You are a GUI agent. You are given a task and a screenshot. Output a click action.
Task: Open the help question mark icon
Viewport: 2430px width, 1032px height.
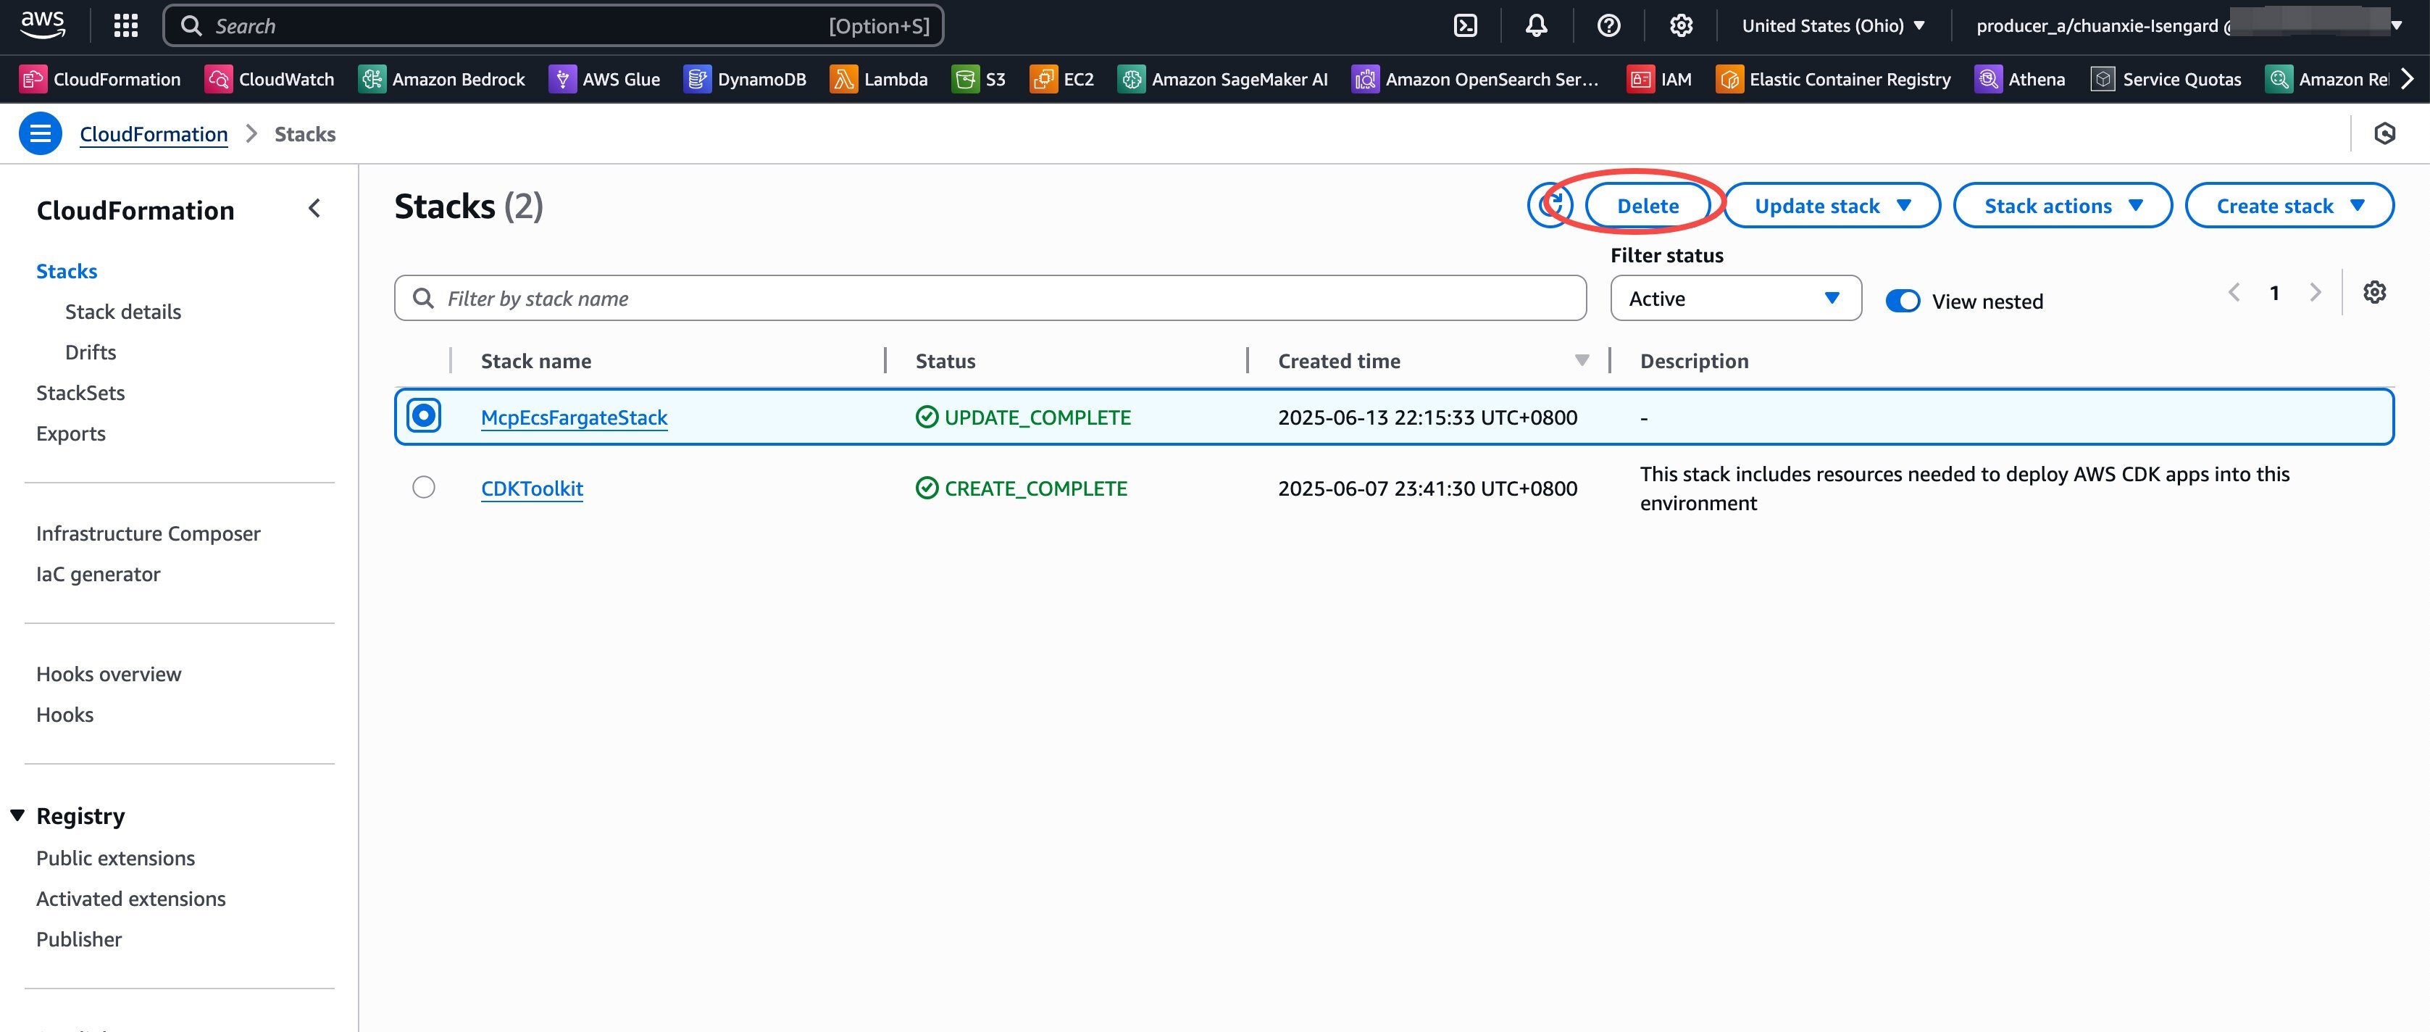coord(1608,25)
